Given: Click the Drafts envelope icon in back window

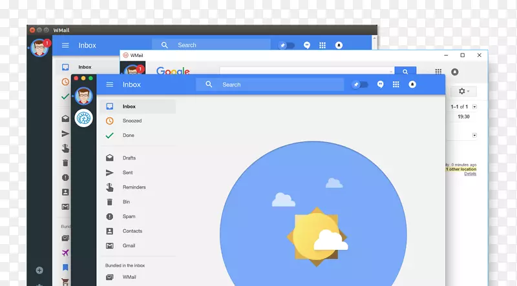Looking at the screenshot, I should (x=65, y=119).
